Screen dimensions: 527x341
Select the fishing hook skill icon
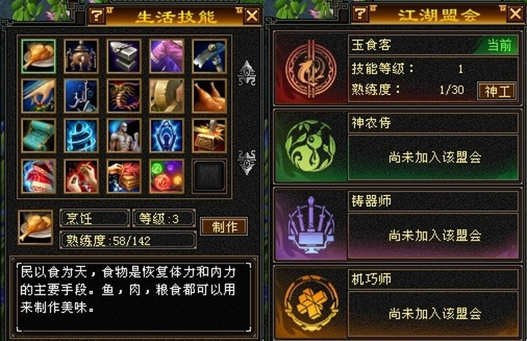[x=81, y=96]
